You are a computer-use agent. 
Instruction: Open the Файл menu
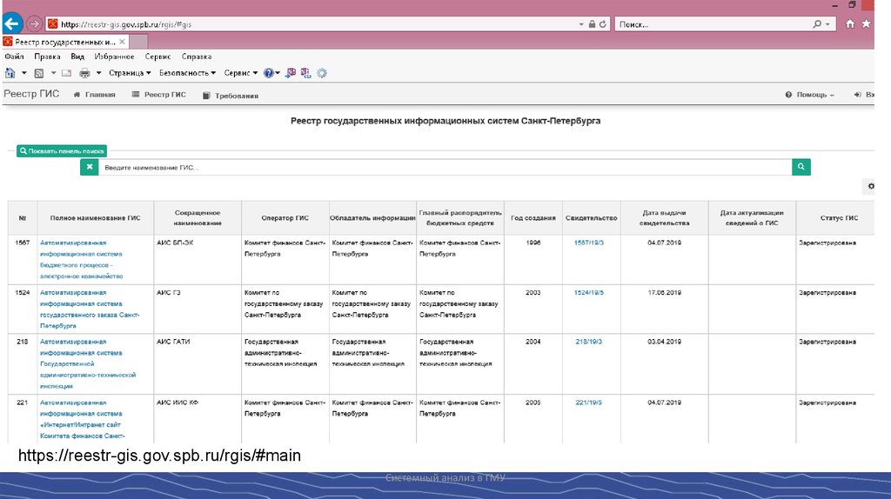(x=13, y=57)
